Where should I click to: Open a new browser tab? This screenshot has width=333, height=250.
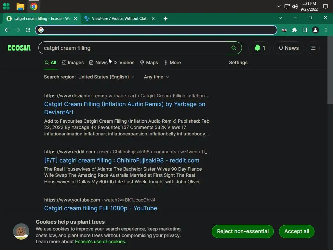pyautogui.click(x=166, y=19)
